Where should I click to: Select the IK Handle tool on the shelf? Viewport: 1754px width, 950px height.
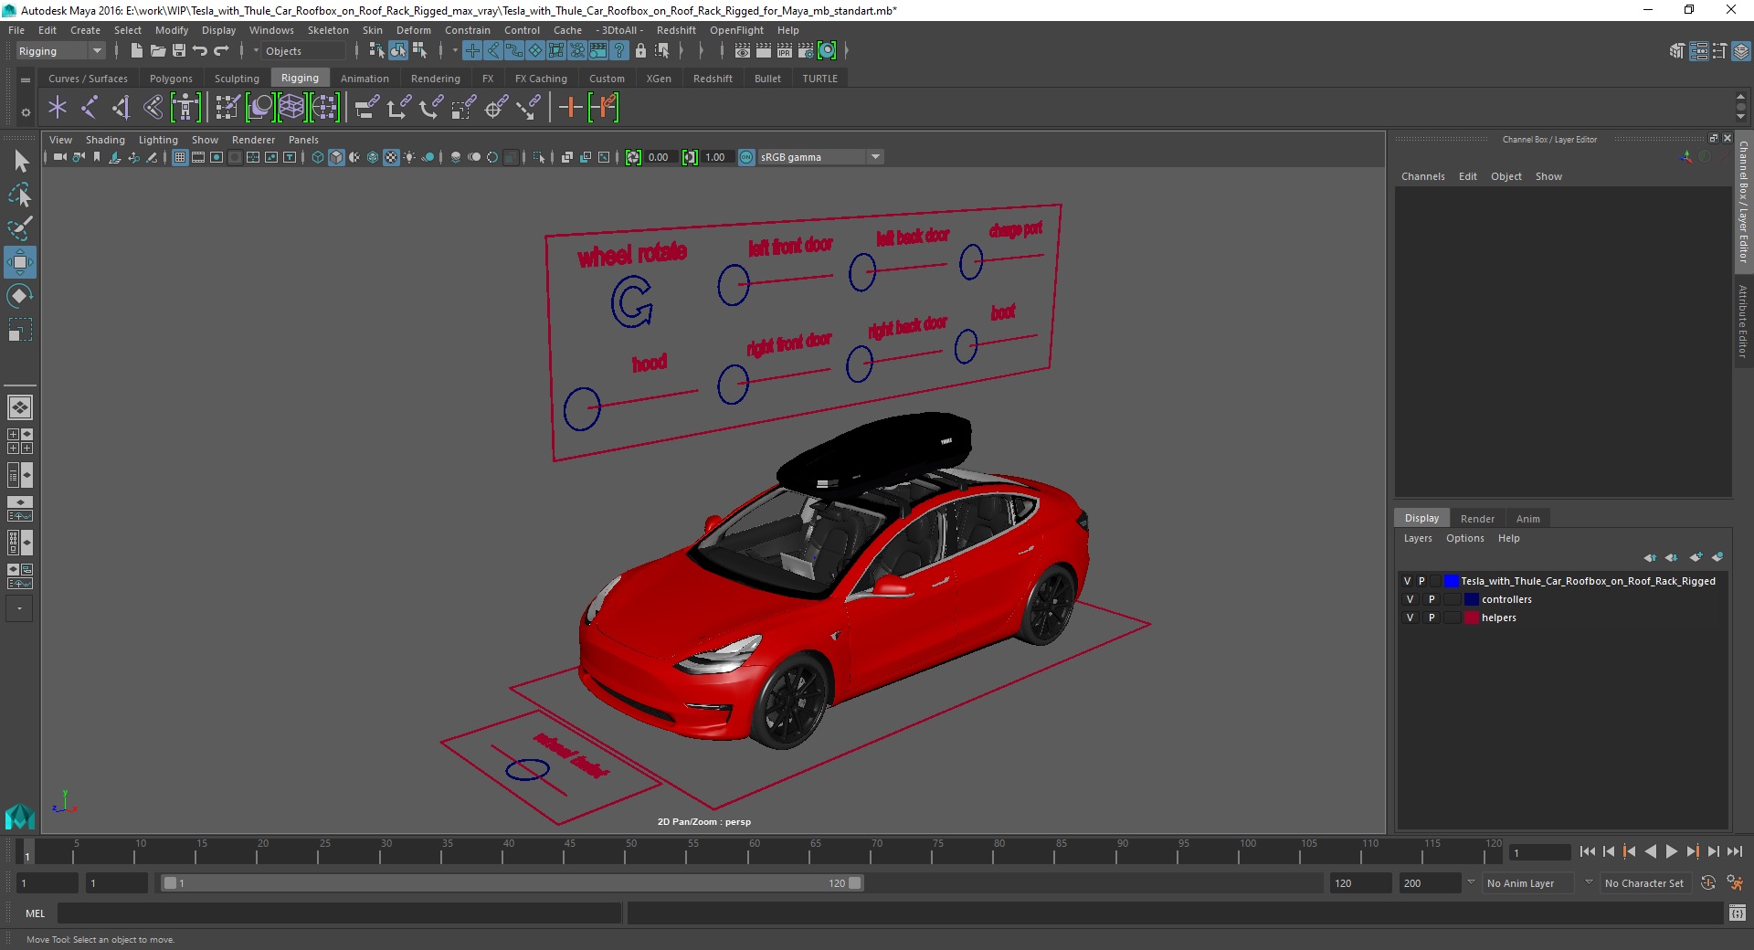tap(122, 108)
